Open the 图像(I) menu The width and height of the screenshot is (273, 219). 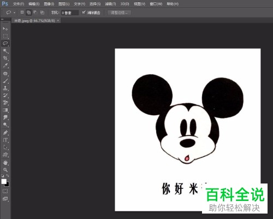(49, 4)
